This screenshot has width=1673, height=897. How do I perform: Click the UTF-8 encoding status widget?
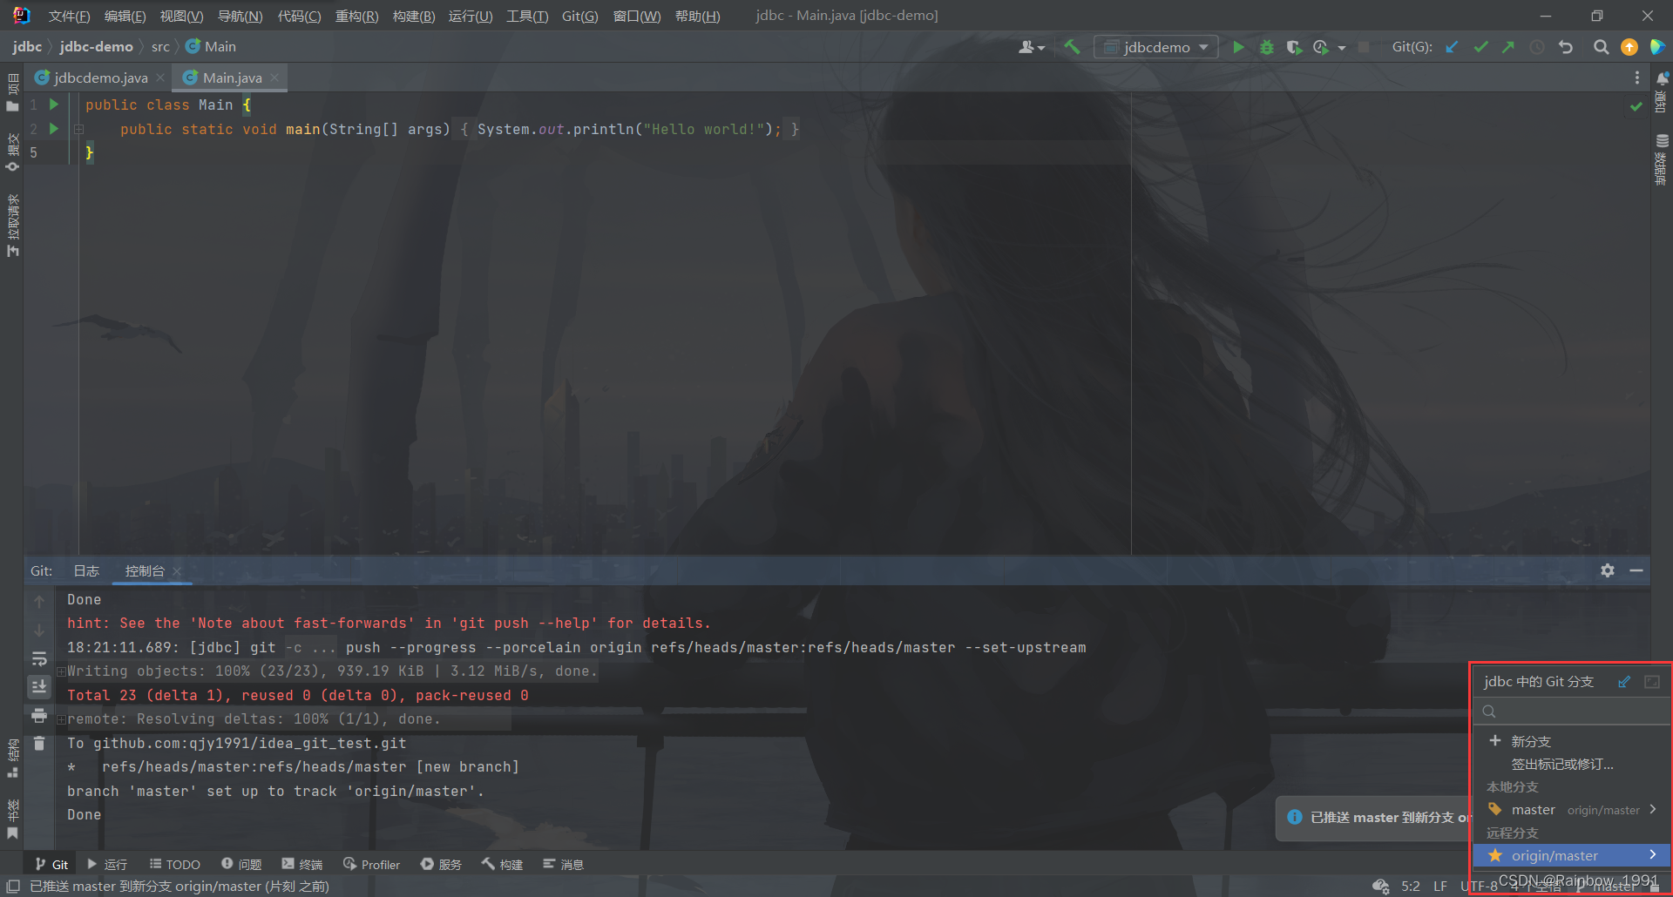point(1480,886)
